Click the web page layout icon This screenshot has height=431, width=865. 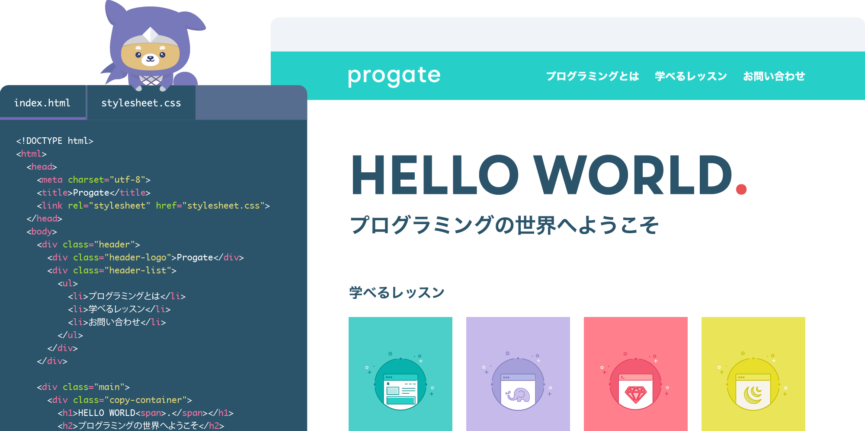400,384
